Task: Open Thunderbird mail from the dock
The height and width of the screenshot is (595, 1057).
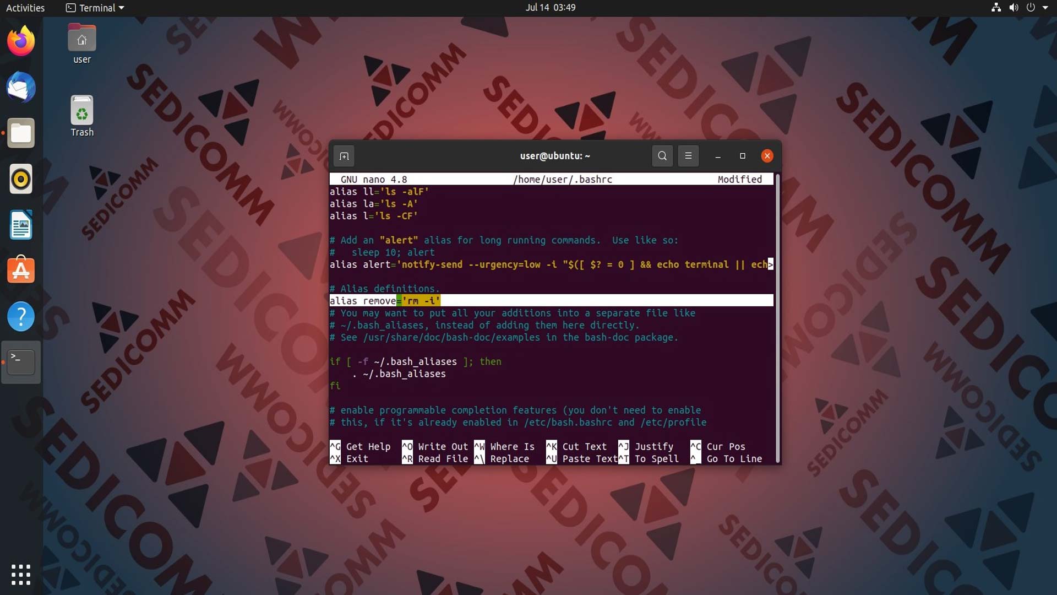Action: 21,87
